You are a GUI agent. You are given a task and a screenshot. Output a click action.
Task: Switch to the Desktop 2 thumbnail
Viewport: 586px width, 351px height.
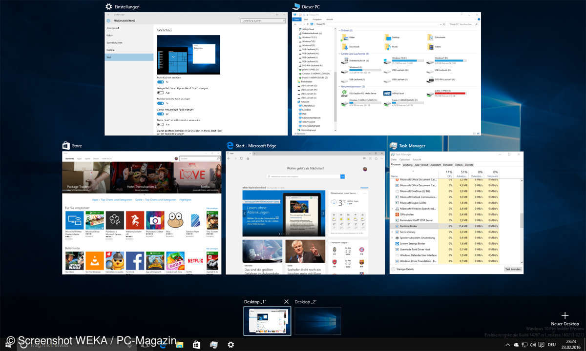coord(318,321)
